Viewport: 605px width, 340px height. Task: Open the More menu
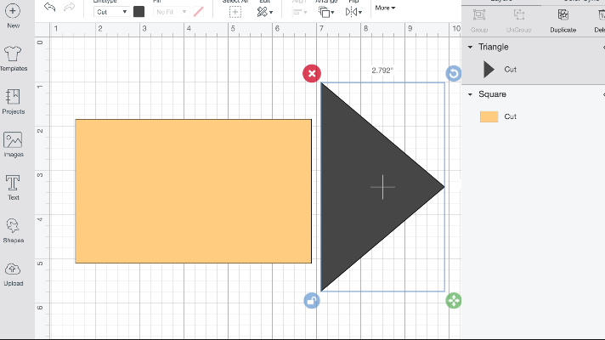click(x=385, y=8)
